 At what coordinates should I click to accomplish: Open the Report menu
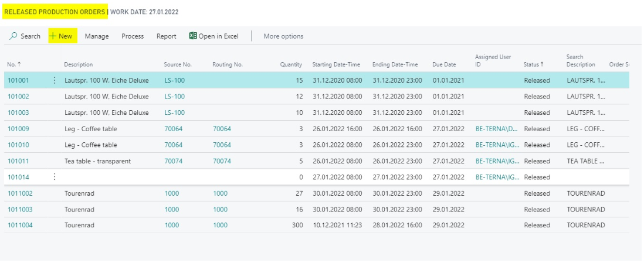click(167, 36)
